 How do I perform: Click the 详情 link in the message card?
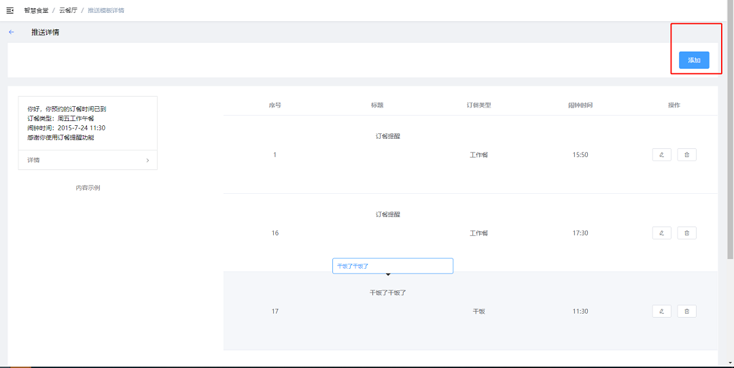(x=33, y=161)
